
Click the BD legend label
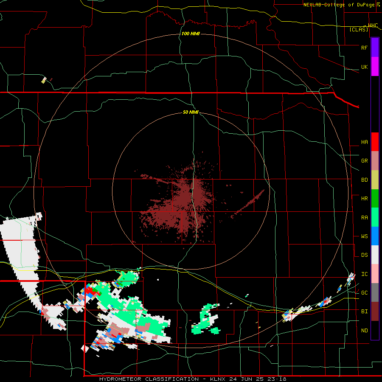(x=364, y=180)
